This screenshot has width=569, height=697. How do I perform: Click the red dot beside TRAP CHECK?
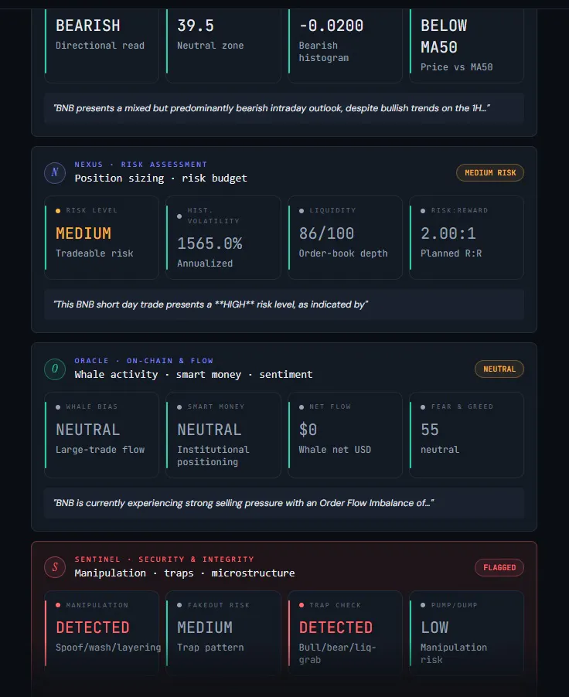click(302, 605)
